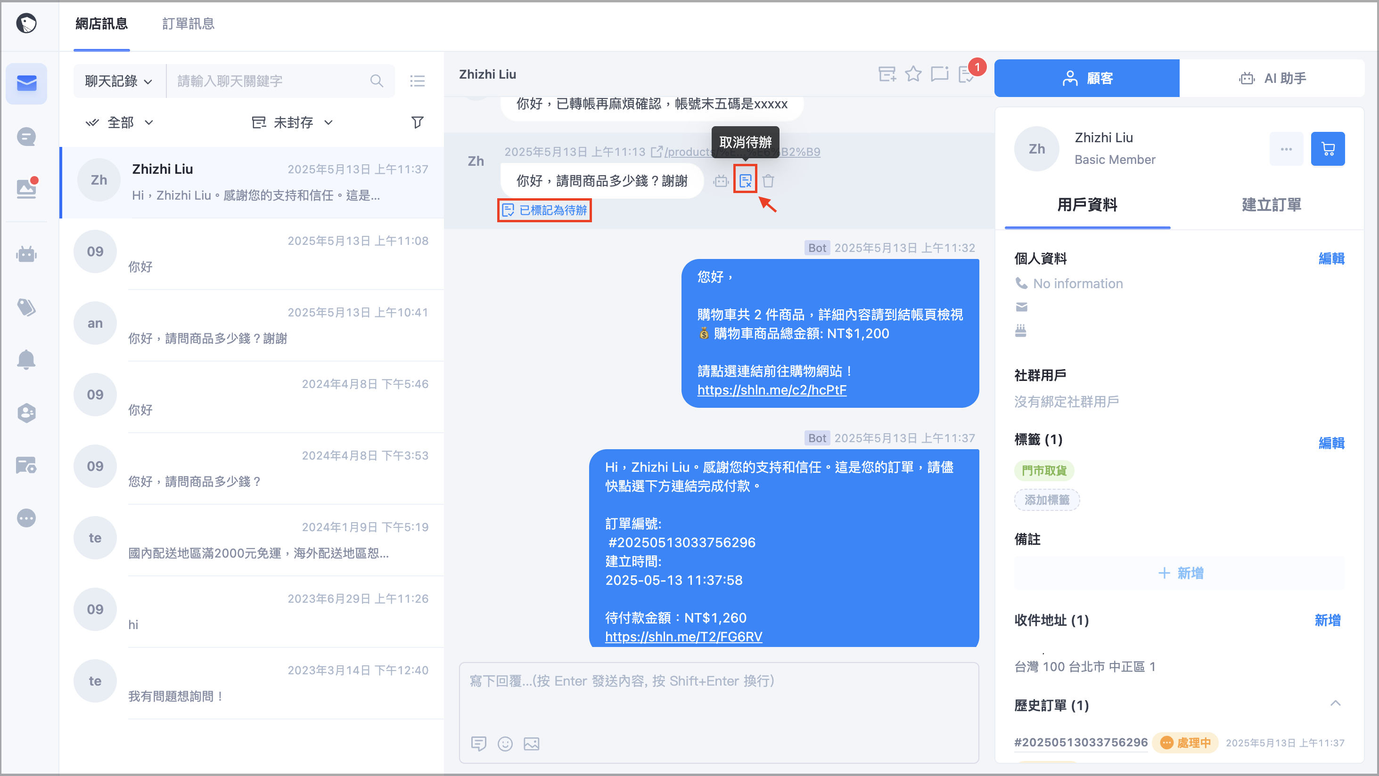This screenshot has width=1379, height=776.
Task: Open the notification bell sidebar icon
Action: [26, 359]
